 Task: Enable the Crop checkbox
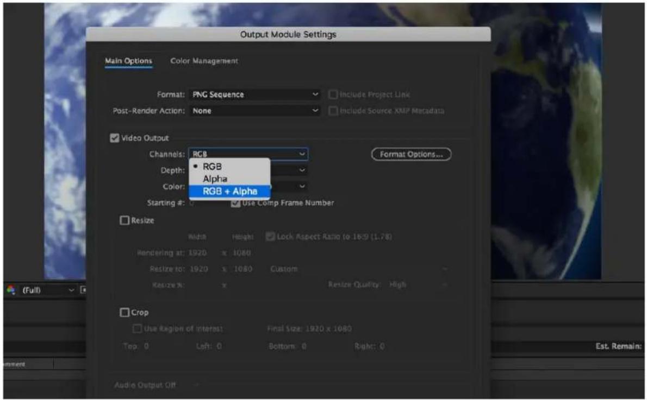click(124, 312)
